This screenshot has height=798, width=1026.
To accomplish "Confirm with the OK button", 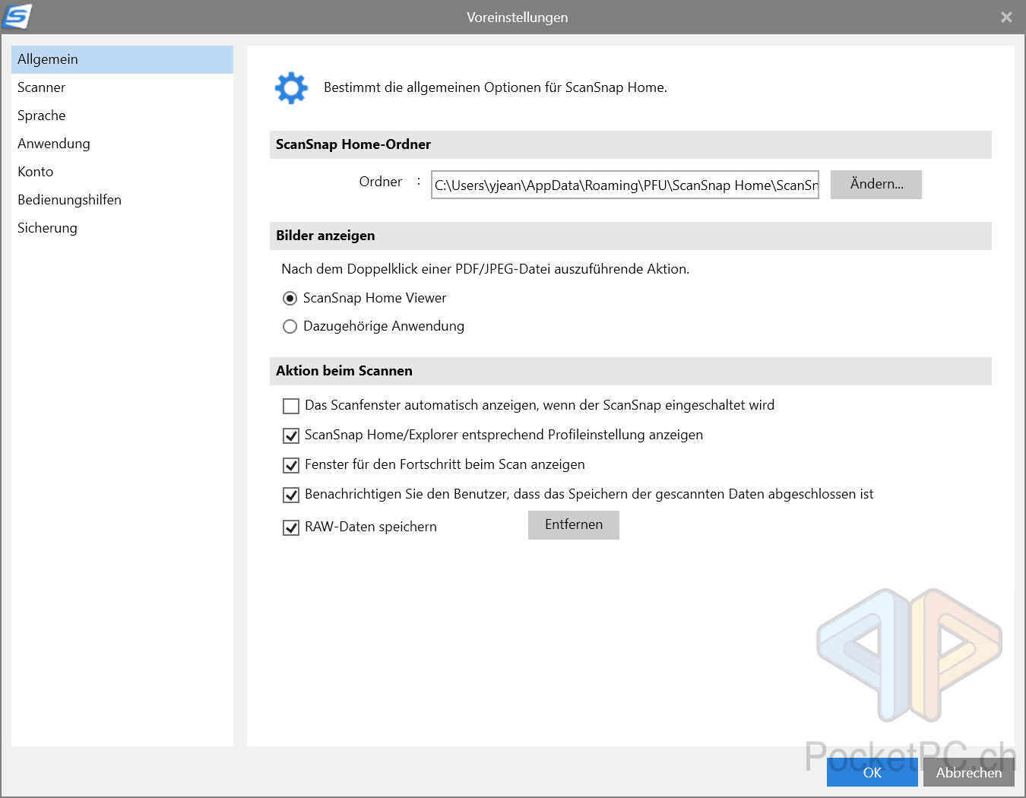I will (x=872, y=772).
